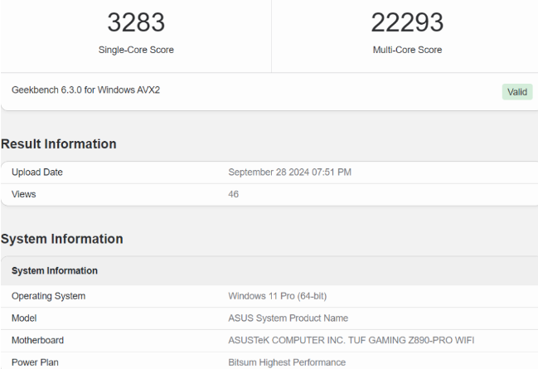Viewport: 538px width, 369px height.
Task: Click the Motherboard row label
Action: coord(37,341)
